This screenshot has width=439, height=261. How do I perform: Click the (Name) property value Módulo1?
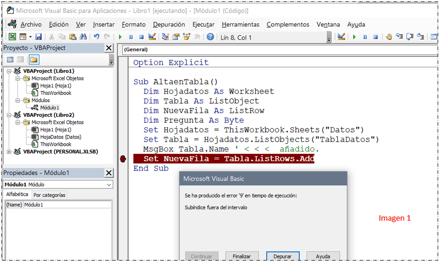point(67,205)
